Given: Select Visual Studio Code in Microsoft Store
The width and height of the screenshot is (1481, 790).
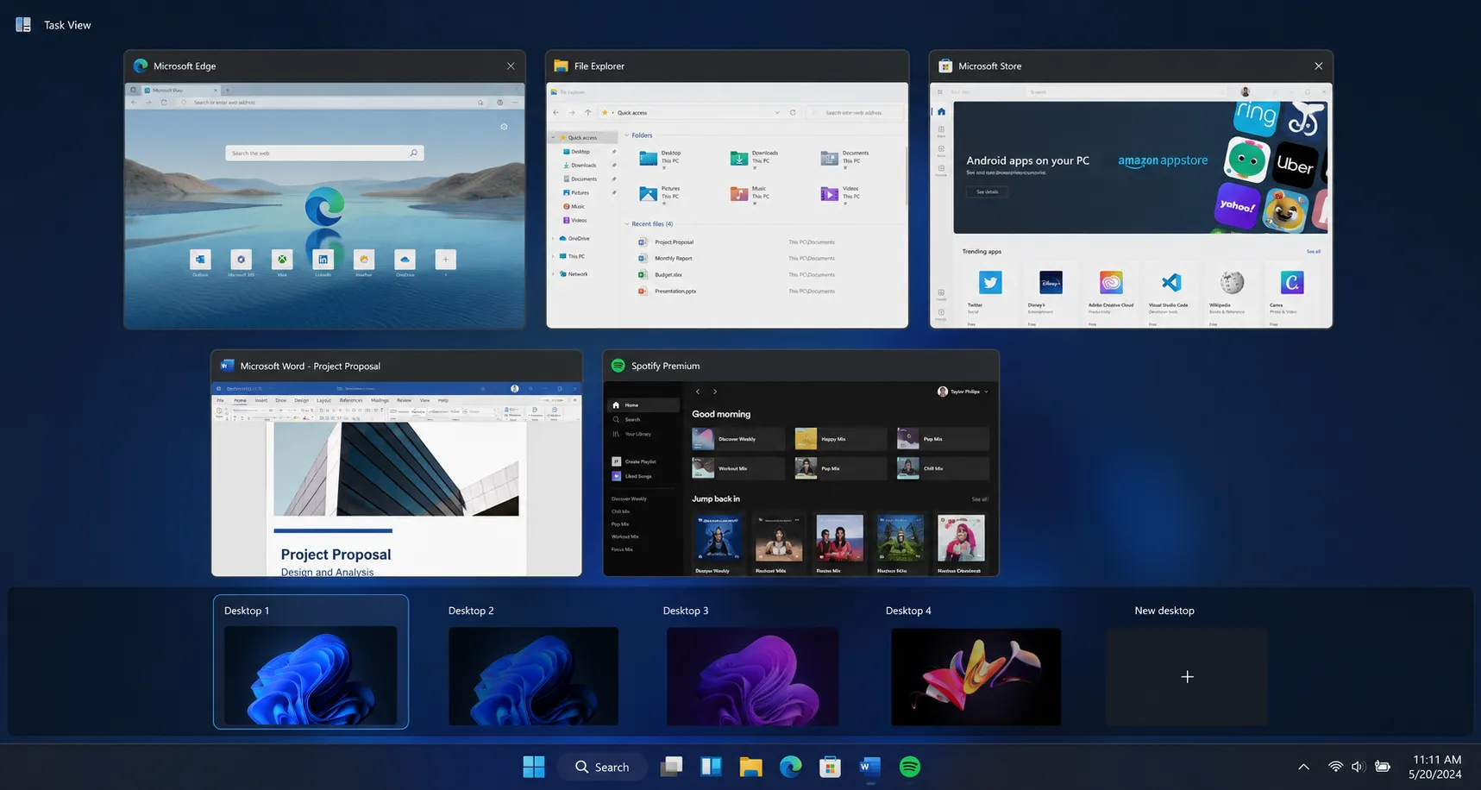Looking at the screenshot, I should tap(1170, 292).
